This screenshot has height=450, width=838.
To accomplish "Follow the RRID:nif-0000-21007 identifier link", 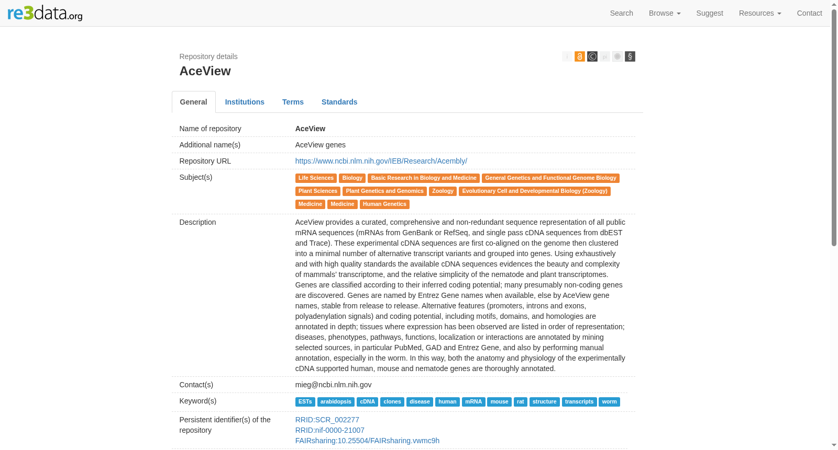I will (x=330, y=430).
